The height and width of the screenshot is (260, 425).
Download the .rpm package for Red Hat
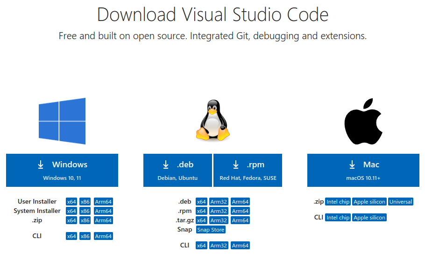(248, 170)
